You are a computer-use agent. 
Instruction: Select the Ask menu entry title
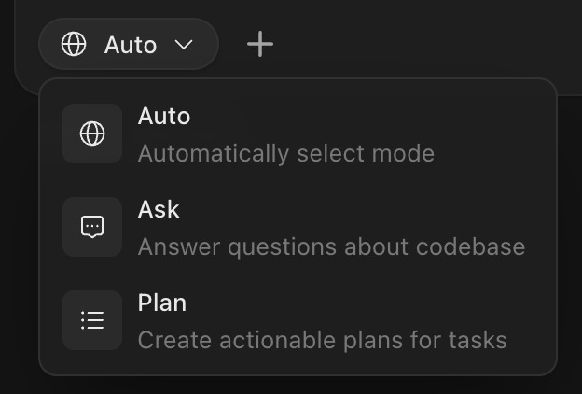point(159,210)
